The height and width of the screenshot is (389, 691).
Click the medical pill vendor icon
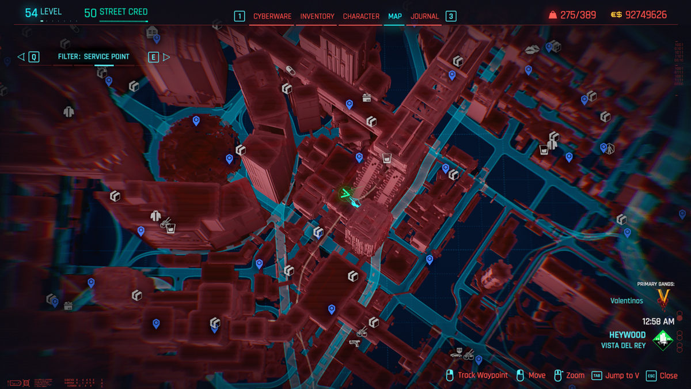(x=291, y=70)
